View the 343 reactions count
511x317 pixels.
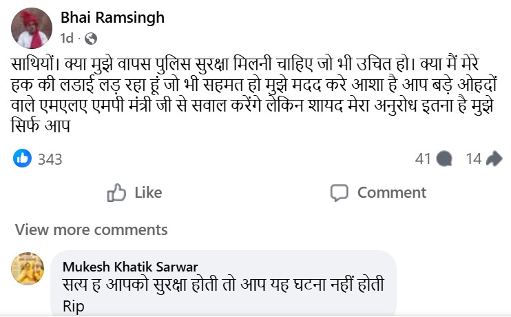(x=50, y=159)
